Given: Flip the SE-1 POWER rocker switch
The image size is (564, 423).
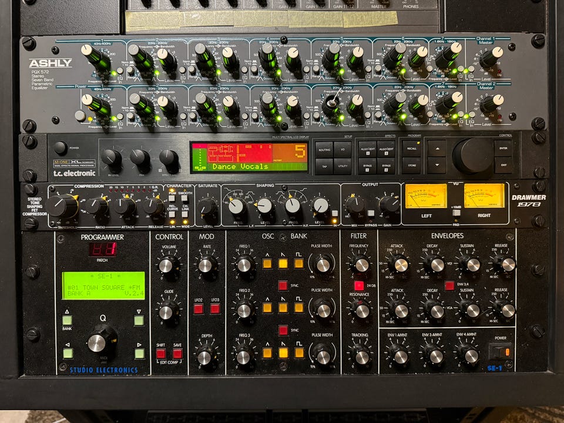Looking at the screenshot, I should click(x=501, y=351).
